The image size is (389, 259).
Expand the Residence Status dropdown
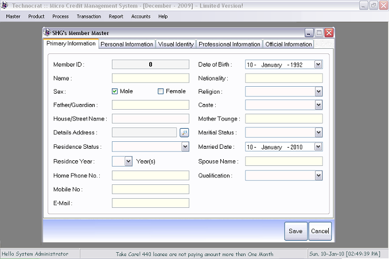point(185,147)
